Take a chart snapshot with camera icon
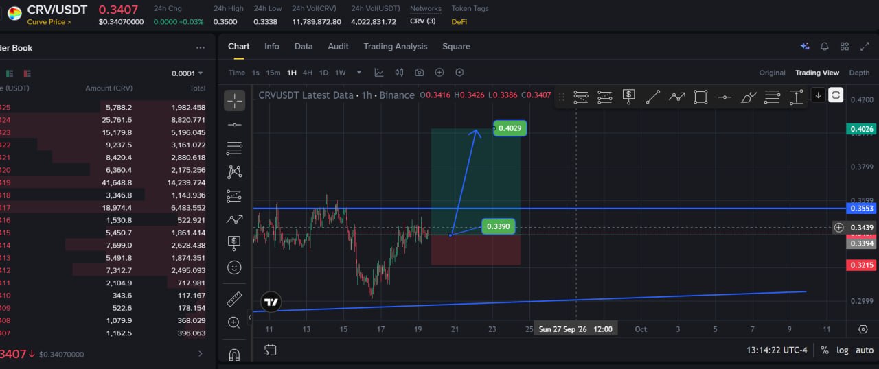879x369 pixels. tap(420, 73)
